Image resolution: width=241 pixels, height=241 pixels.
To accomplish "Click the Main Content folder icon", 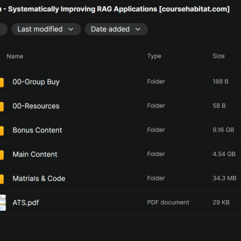I will coord(2,155).
